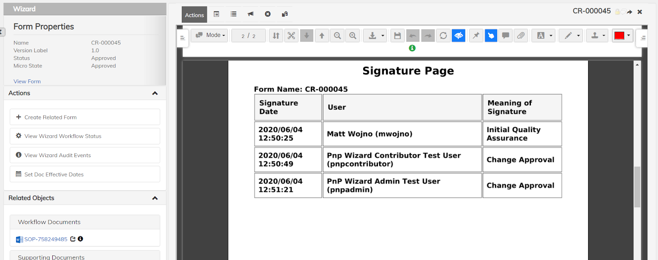Click the fit-to-page expand icon
Image resolution: width=658 pixels, height=260 pixels.
291,36
